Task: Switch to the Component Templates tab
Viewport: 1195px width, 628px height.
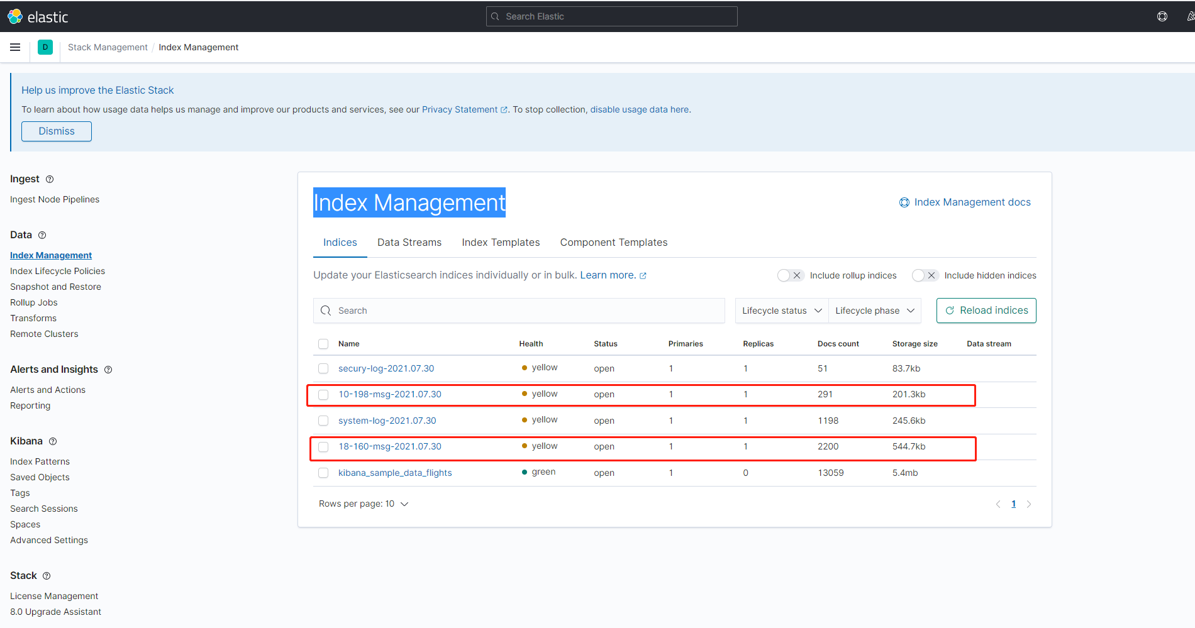Action: click(614, 243)
